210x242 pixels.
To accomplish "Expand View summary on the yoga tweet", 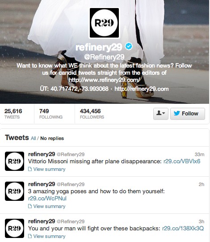I will click(x=47, y=206).
